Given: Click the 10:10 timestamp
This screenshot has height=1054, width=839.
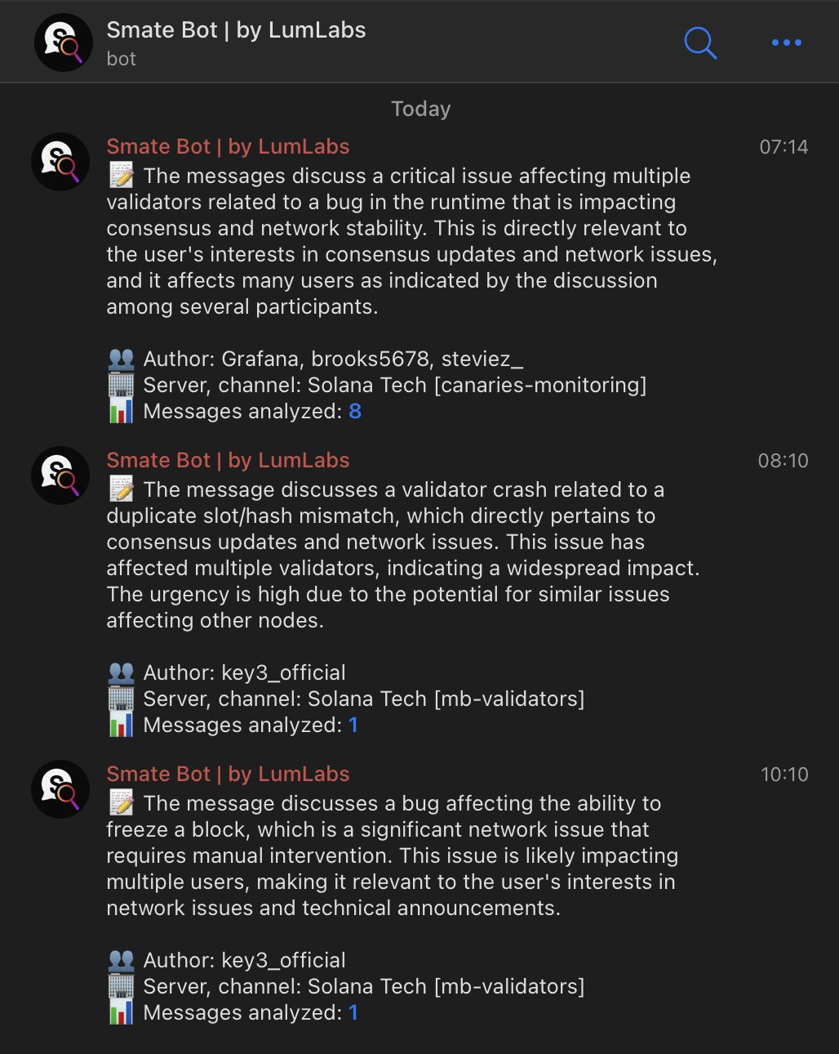Looking at the screenshot, I should [784, 775].
